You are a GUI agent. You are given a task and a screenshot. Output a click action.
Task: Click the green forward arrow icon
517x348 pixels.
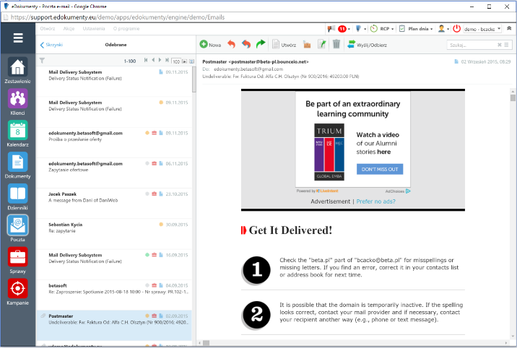[261, 45]
